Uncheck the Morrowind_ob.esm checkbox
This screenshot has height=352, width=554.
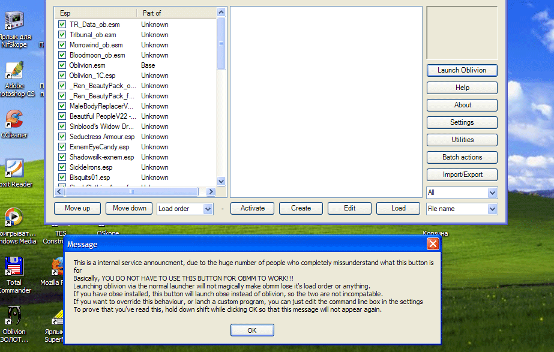(62, 45)
